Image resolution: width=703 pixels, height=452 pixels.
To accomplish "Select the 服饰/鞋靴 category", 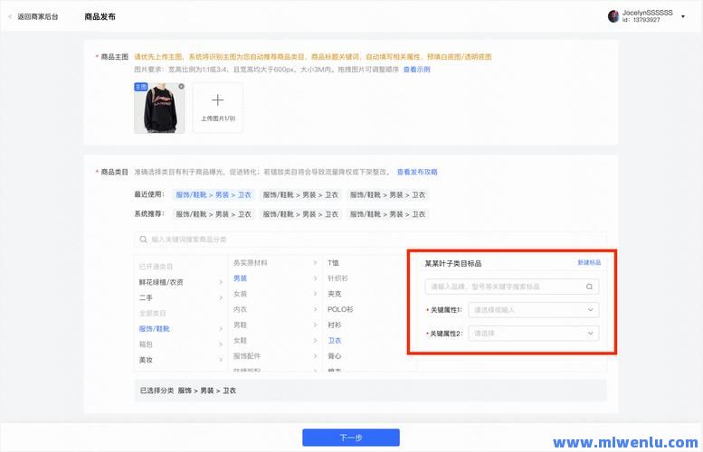I will tap(154, 329).
